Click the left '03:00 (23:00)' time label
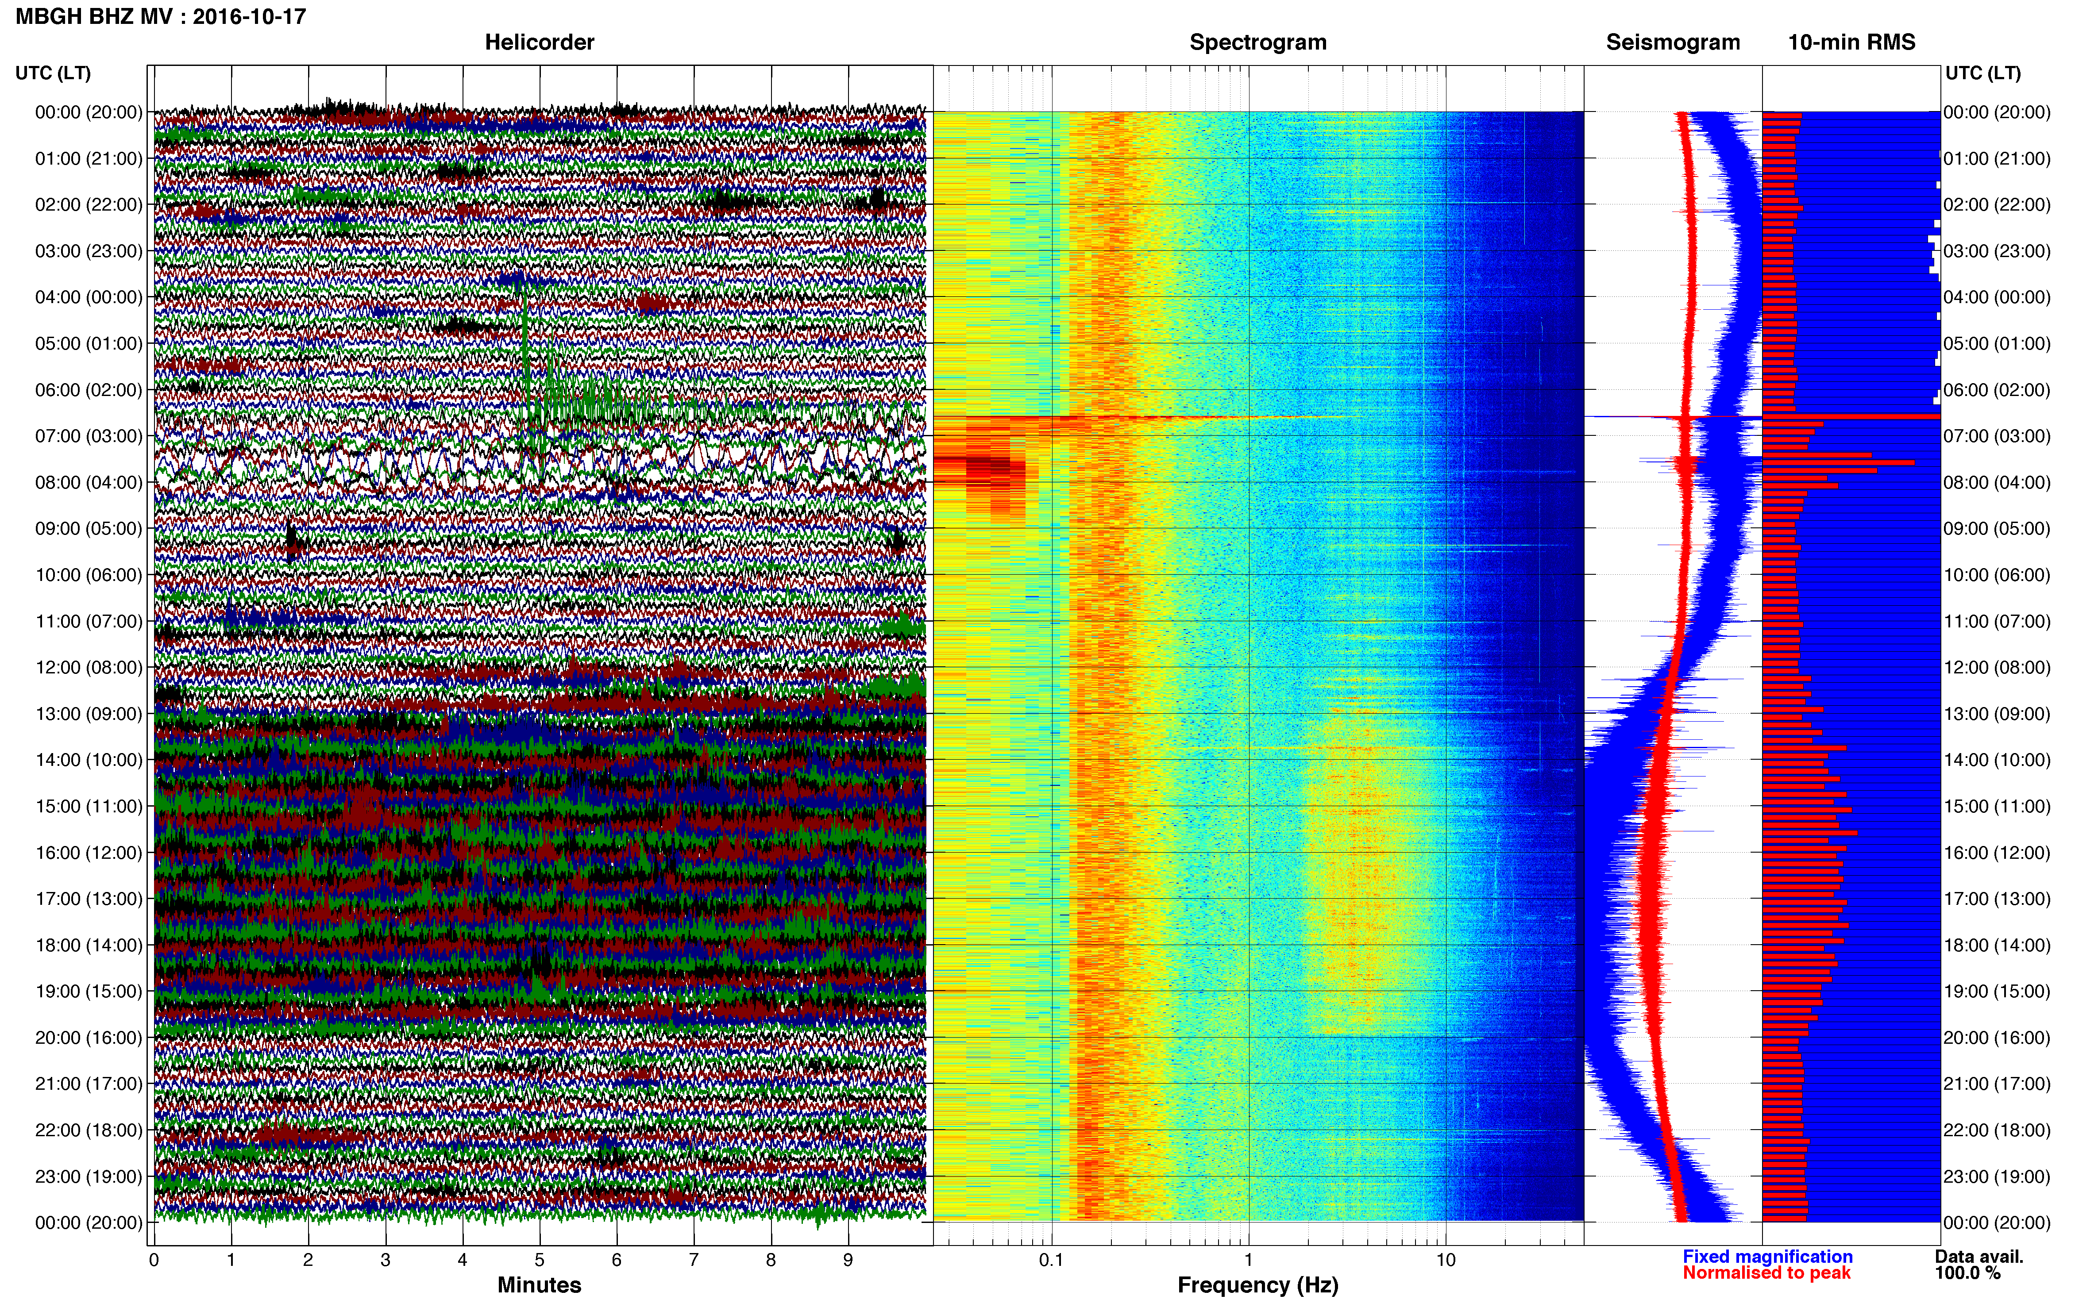This screenshot has height=1311, width=2098. [89, 250]
